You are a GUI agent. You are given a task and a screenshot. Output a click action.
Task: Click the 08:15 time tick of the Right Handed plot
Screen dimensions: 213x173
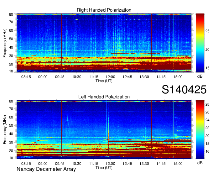(26, 77)
